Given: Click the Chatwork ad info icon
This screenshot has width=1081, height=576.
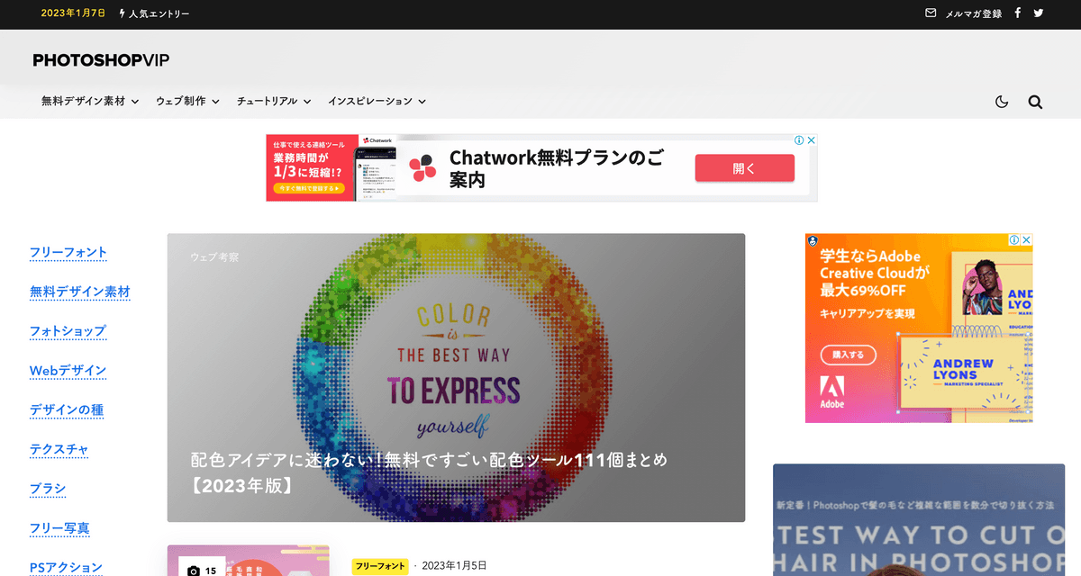Looking at the screenshot, I should pos(798,140).
